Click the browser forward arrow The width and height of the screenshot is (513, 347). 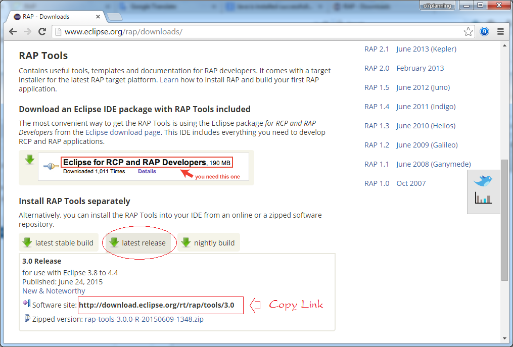(27, 32)
